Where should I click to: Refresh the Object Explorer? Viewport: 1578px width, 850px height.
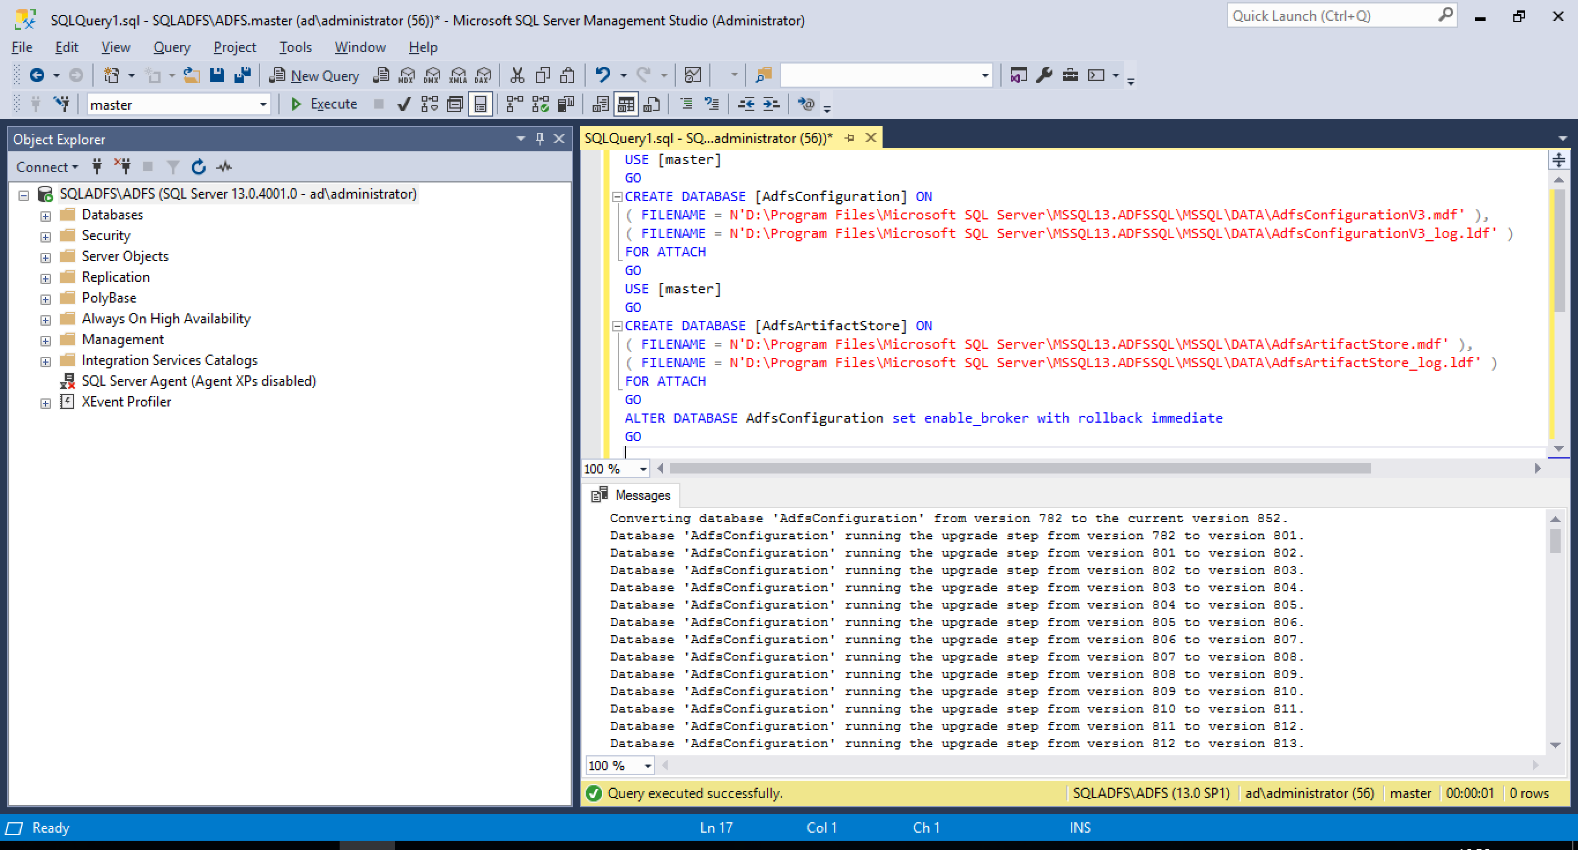[x=198, y=166]
